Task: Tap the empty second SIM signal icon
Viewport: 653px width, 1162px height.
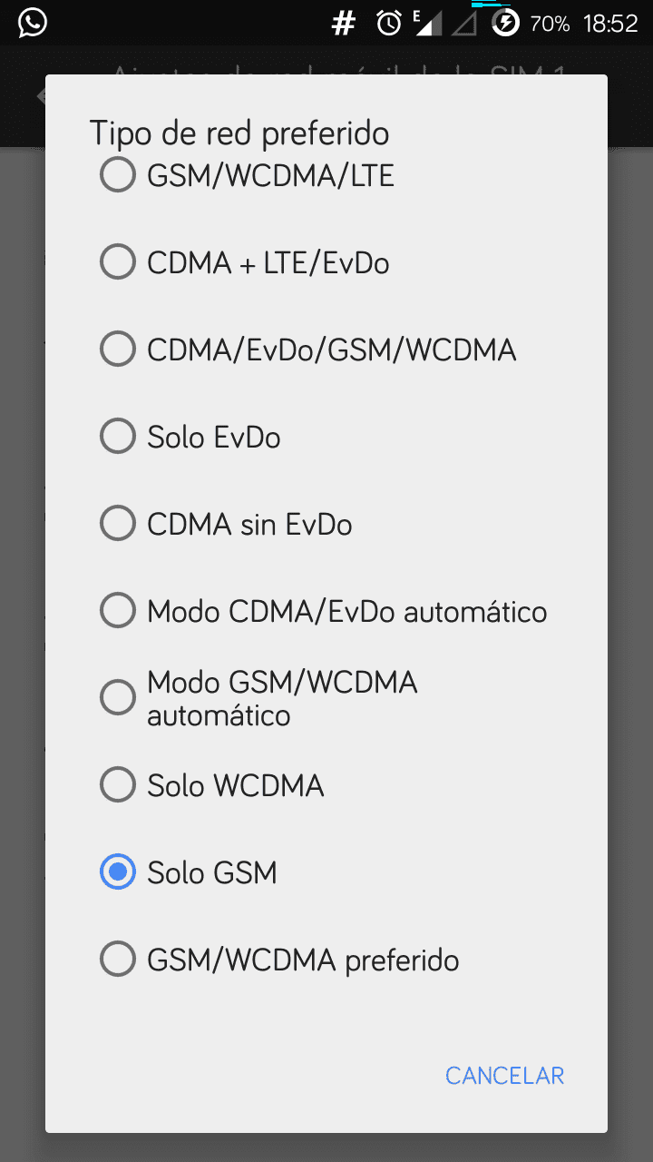Action: [463, 24]
